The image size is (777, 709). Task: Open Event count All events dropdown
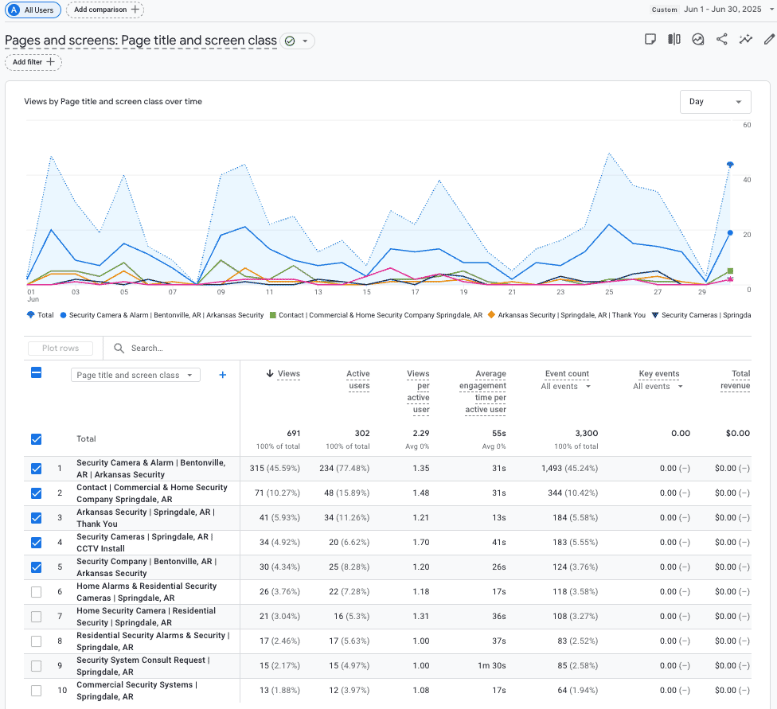tap(567, 387)
